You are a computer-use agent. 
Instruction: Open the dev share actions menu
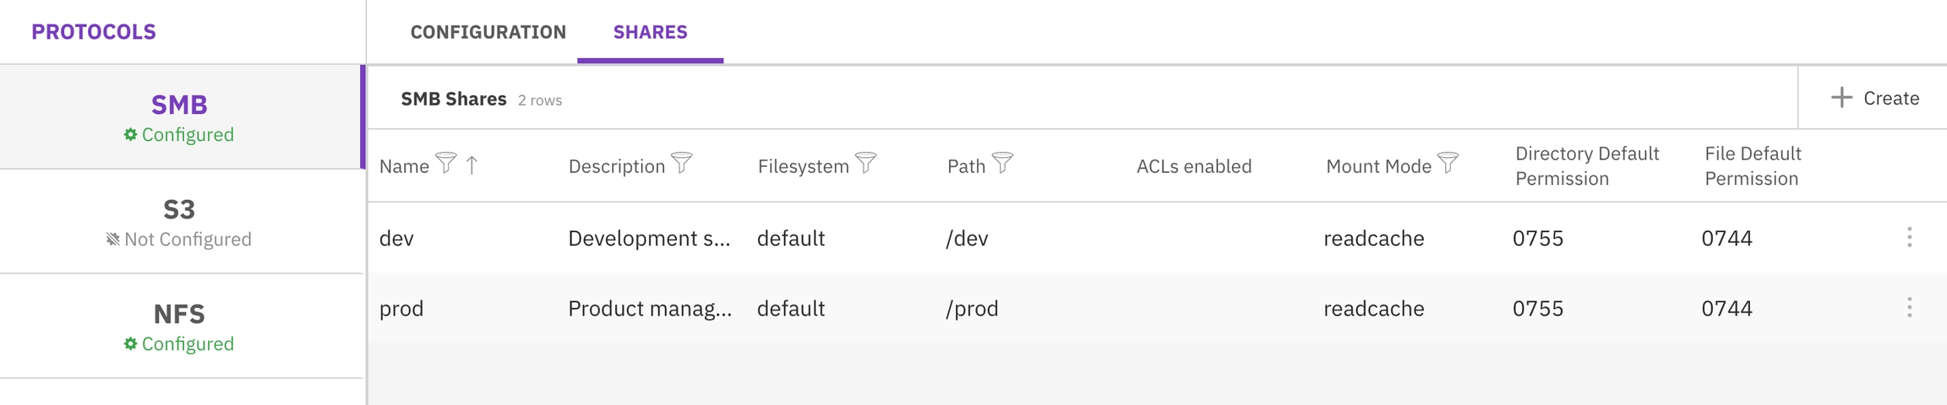click(x=1909, y=237)
